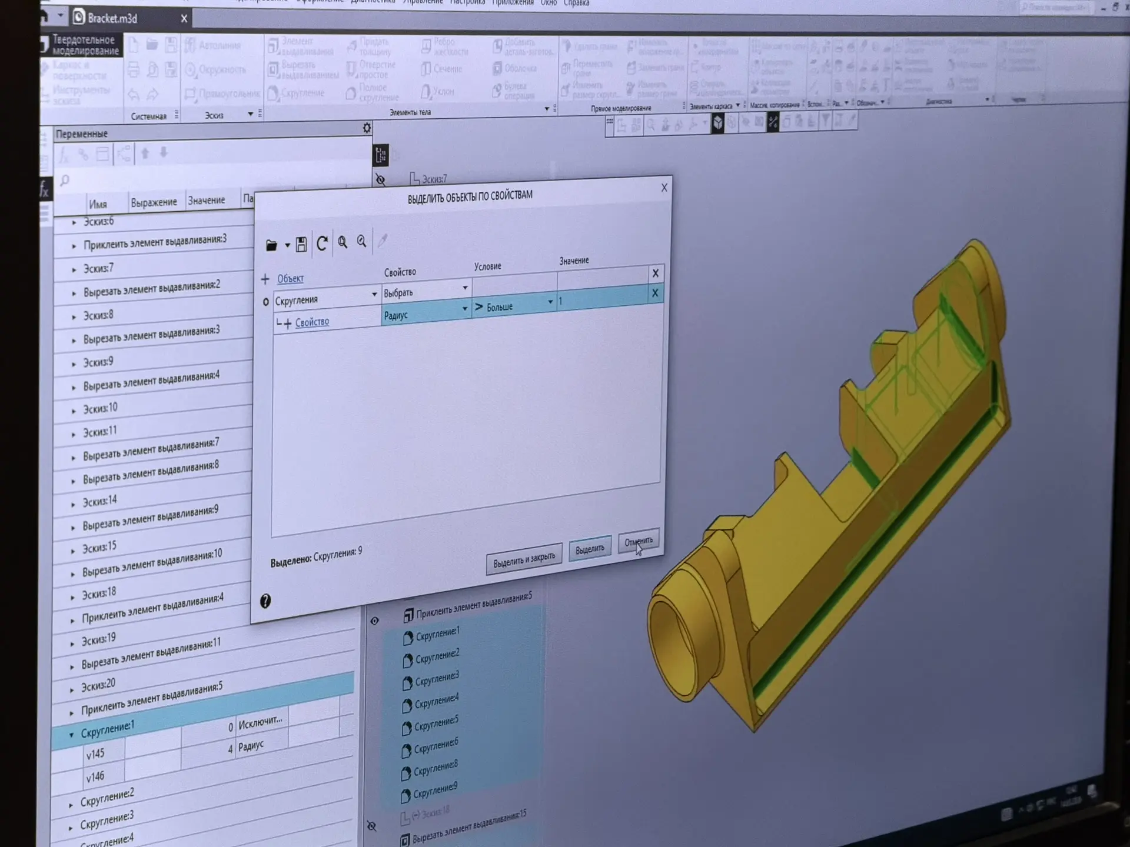Click the Скругление tool in the ribbon
1130x847 pixels.
pos(296,93)
